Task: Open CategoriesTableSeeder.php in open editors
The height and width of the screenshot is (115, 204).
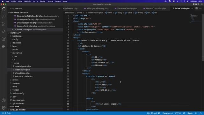Action: click(30, 16)
